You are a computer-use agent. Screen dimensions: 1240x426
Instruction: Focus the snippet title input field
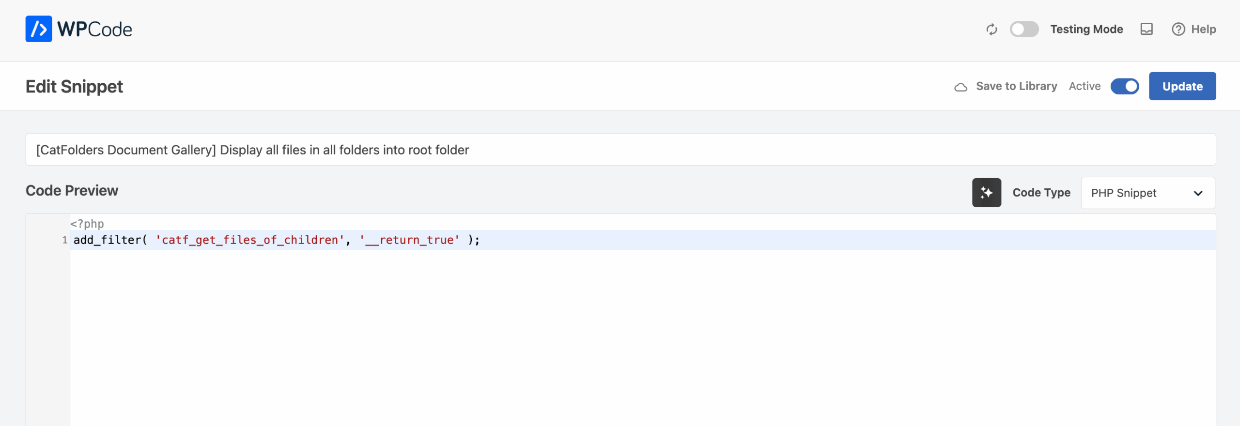tap(620, 150)
